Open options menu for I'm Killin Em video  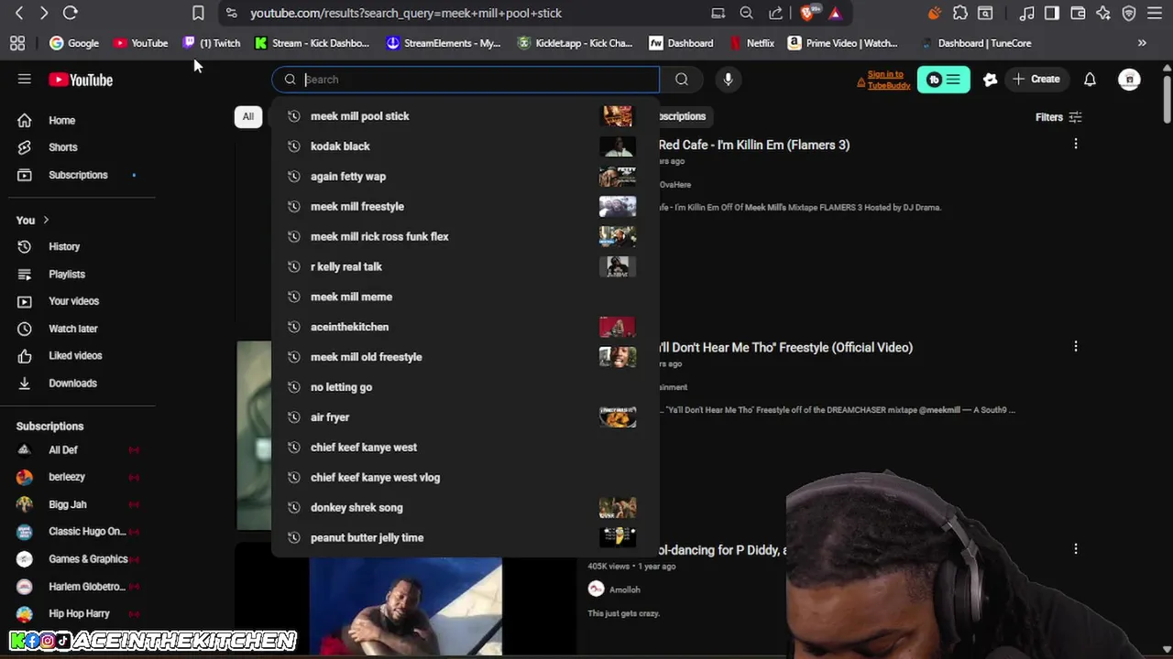click(1076, 144)
